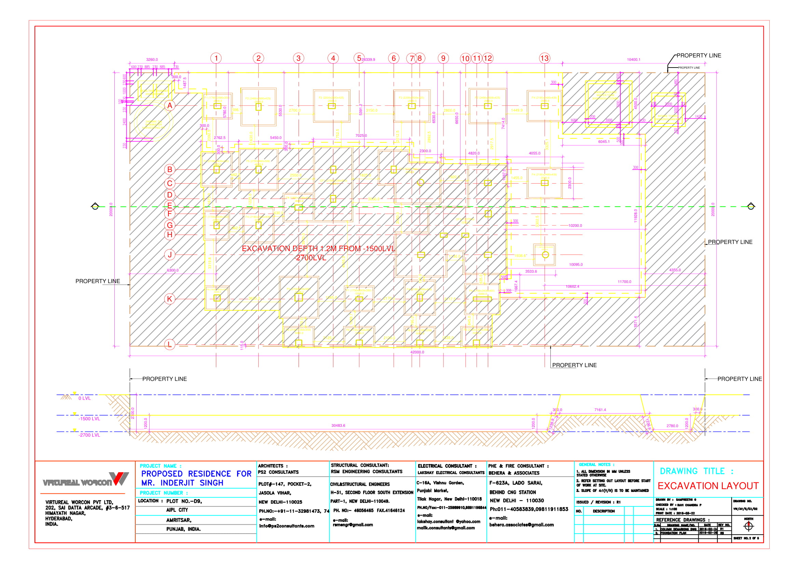Click the -2700 LVL level label
The height and width of the screenshot is (564, 799).
89,435
